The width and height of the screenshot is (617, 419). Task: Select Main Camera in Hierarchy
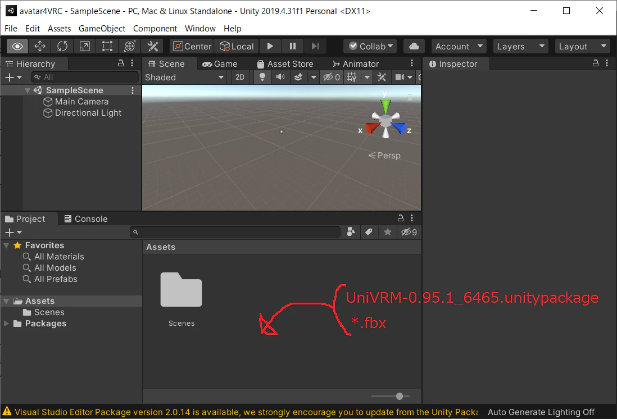(75, 102)
